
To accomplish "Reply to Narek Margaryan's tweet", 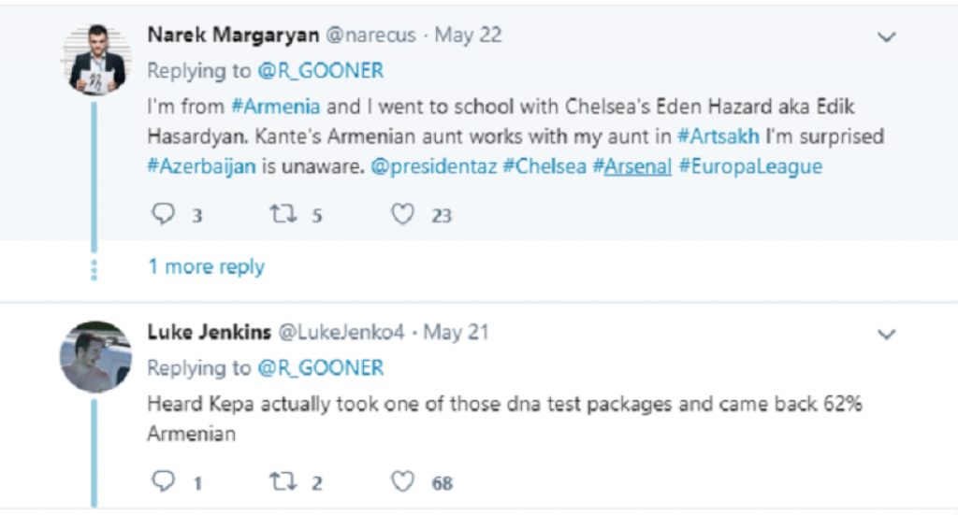I will pos(164,215).
